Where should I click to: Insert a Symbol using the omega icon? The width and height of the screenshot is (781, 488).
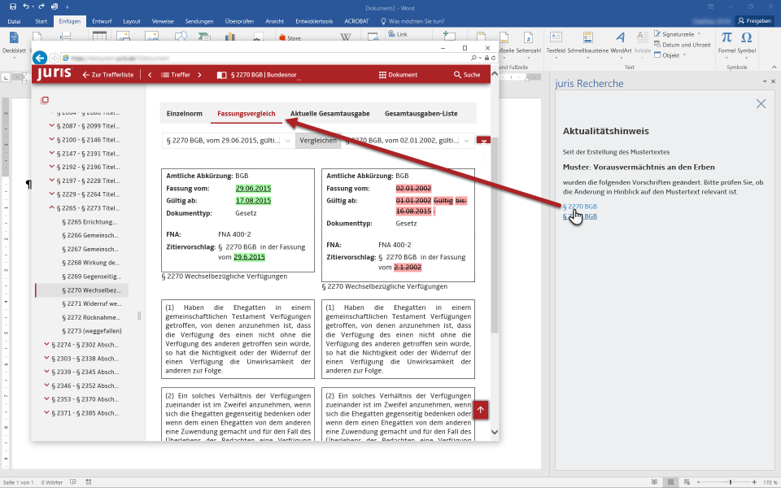pos(747,38)
